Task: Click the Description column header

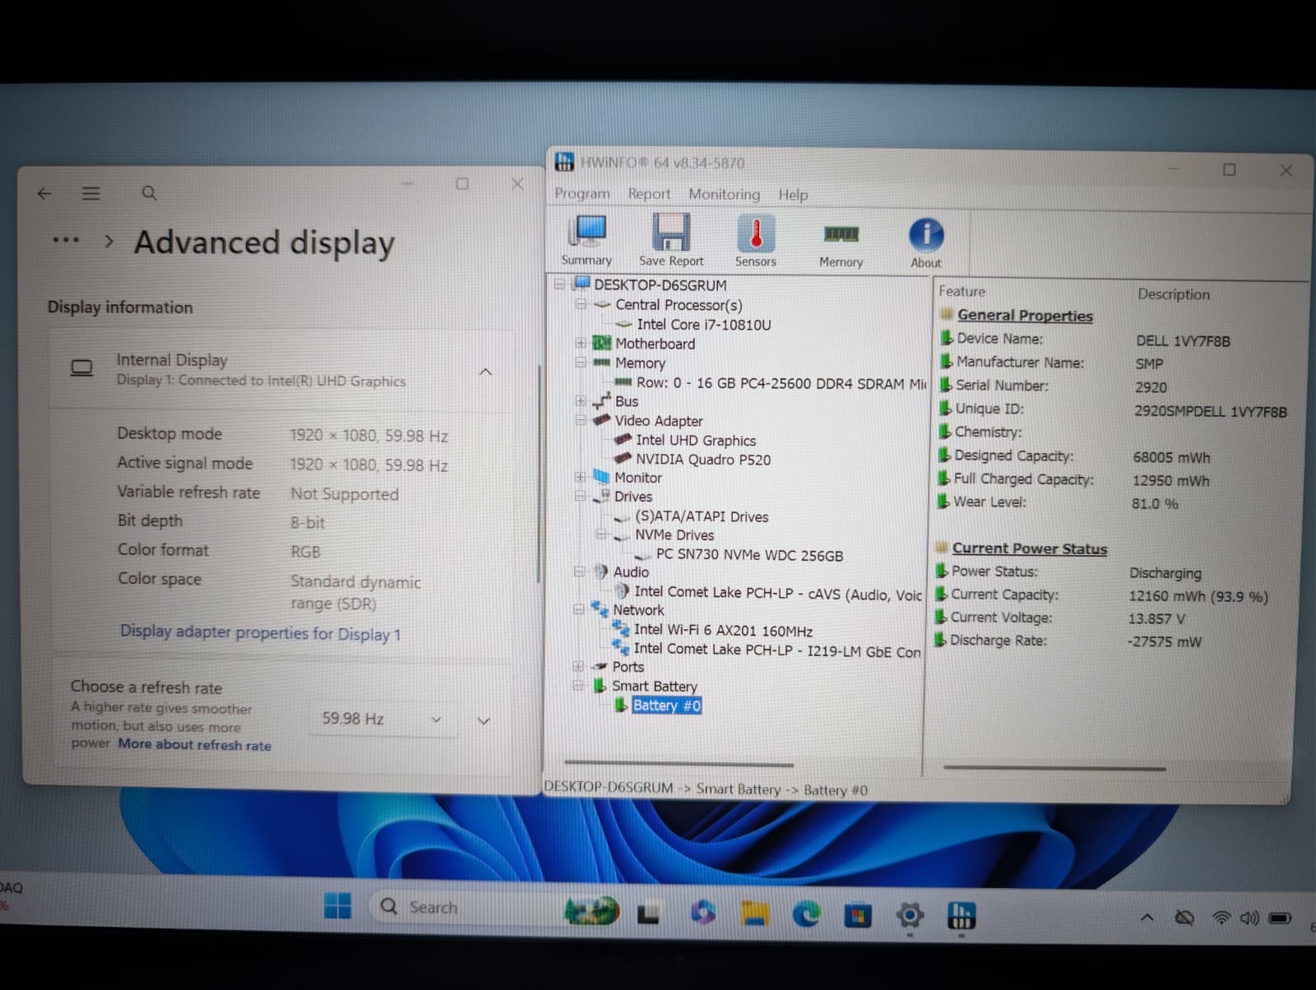Action: pos(1174,294)
